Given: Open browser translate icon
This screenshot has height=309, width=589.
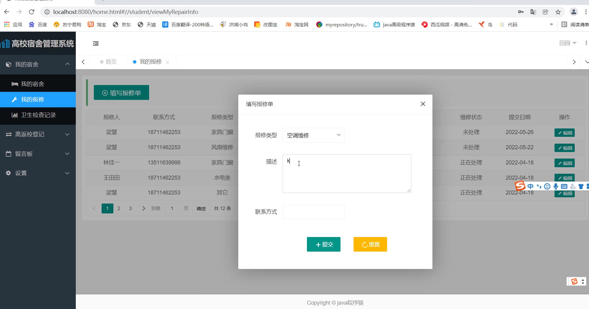Looking at the screenshot, I should tap(533, 12).
